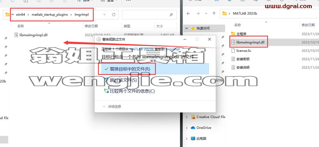Select the 安装说明 text file

click(243, 68)
